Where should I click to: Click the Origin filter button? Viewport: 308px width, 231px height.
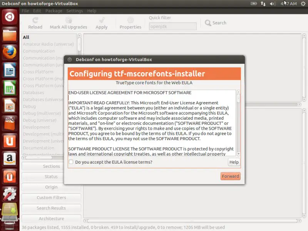(x=51, y=187)
